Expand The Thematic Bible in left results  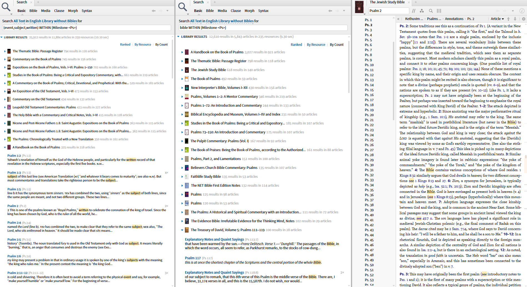click(x=5, y=51)
